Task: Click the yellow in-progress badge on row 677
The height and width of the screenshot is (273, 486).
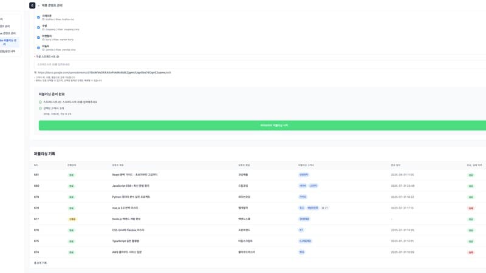Action: click(72, 219)
